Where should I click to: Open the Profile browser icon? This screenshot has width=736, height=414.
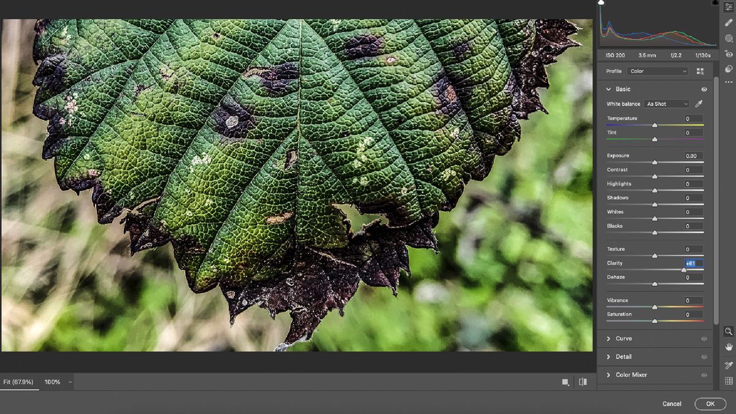701,71
